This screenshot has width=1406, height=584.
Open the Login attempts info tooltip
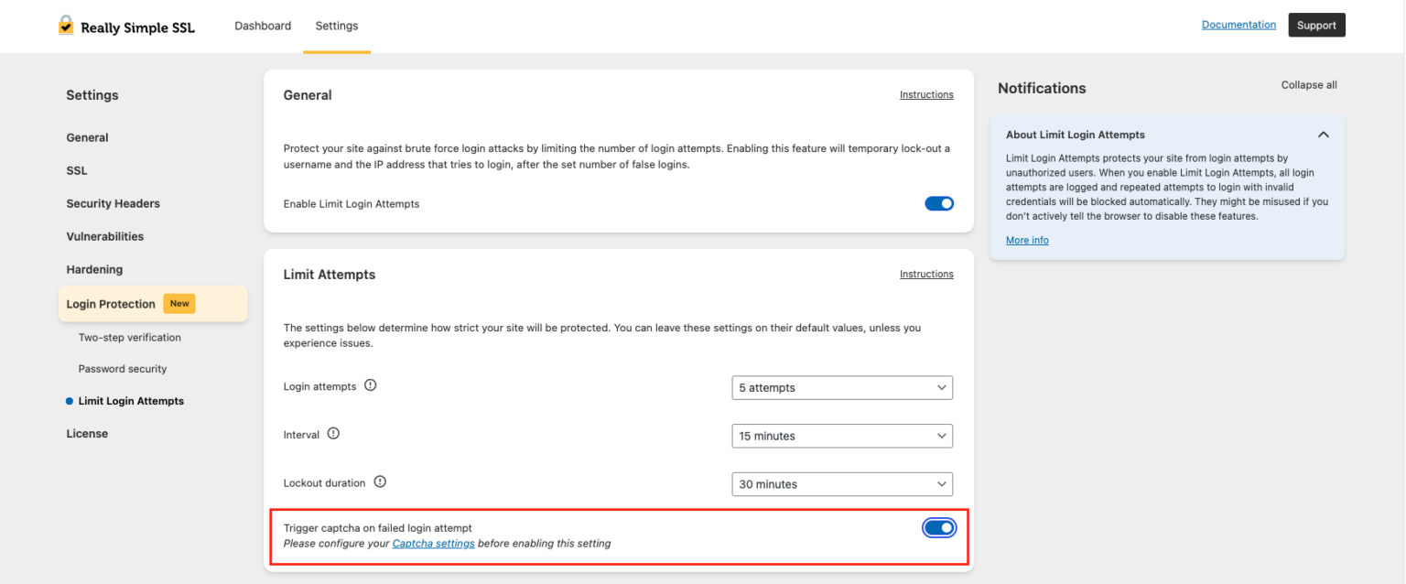click(x=370, y=384)
